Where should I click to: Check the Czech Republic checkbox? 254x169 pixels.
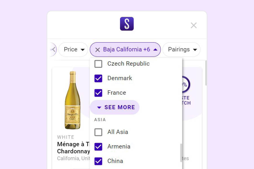tap(98, 64)
